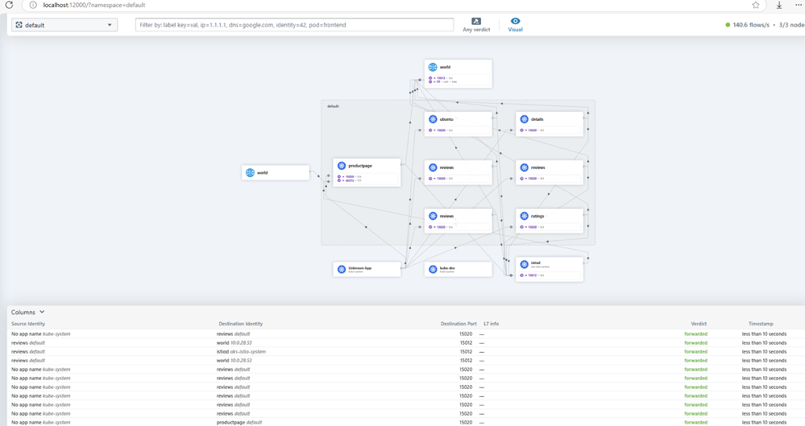Screen dimensions: 805x426
Task: Click Destination Port column header
Action: point(459,324)
